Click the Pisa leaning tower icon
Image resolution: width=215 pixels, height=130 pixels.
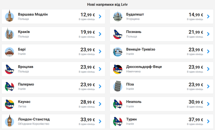click(x=118, y=86)
